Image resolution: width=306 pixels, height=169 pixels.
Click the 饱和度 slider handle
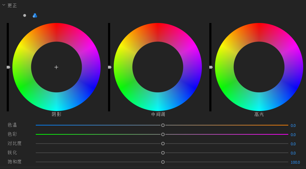tap(163, 162)
